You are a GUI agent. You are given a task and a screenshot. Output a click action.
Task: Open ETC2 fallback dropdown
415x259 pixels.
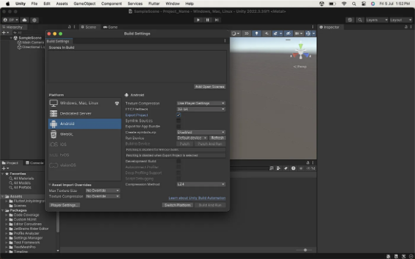pos(201,109)
